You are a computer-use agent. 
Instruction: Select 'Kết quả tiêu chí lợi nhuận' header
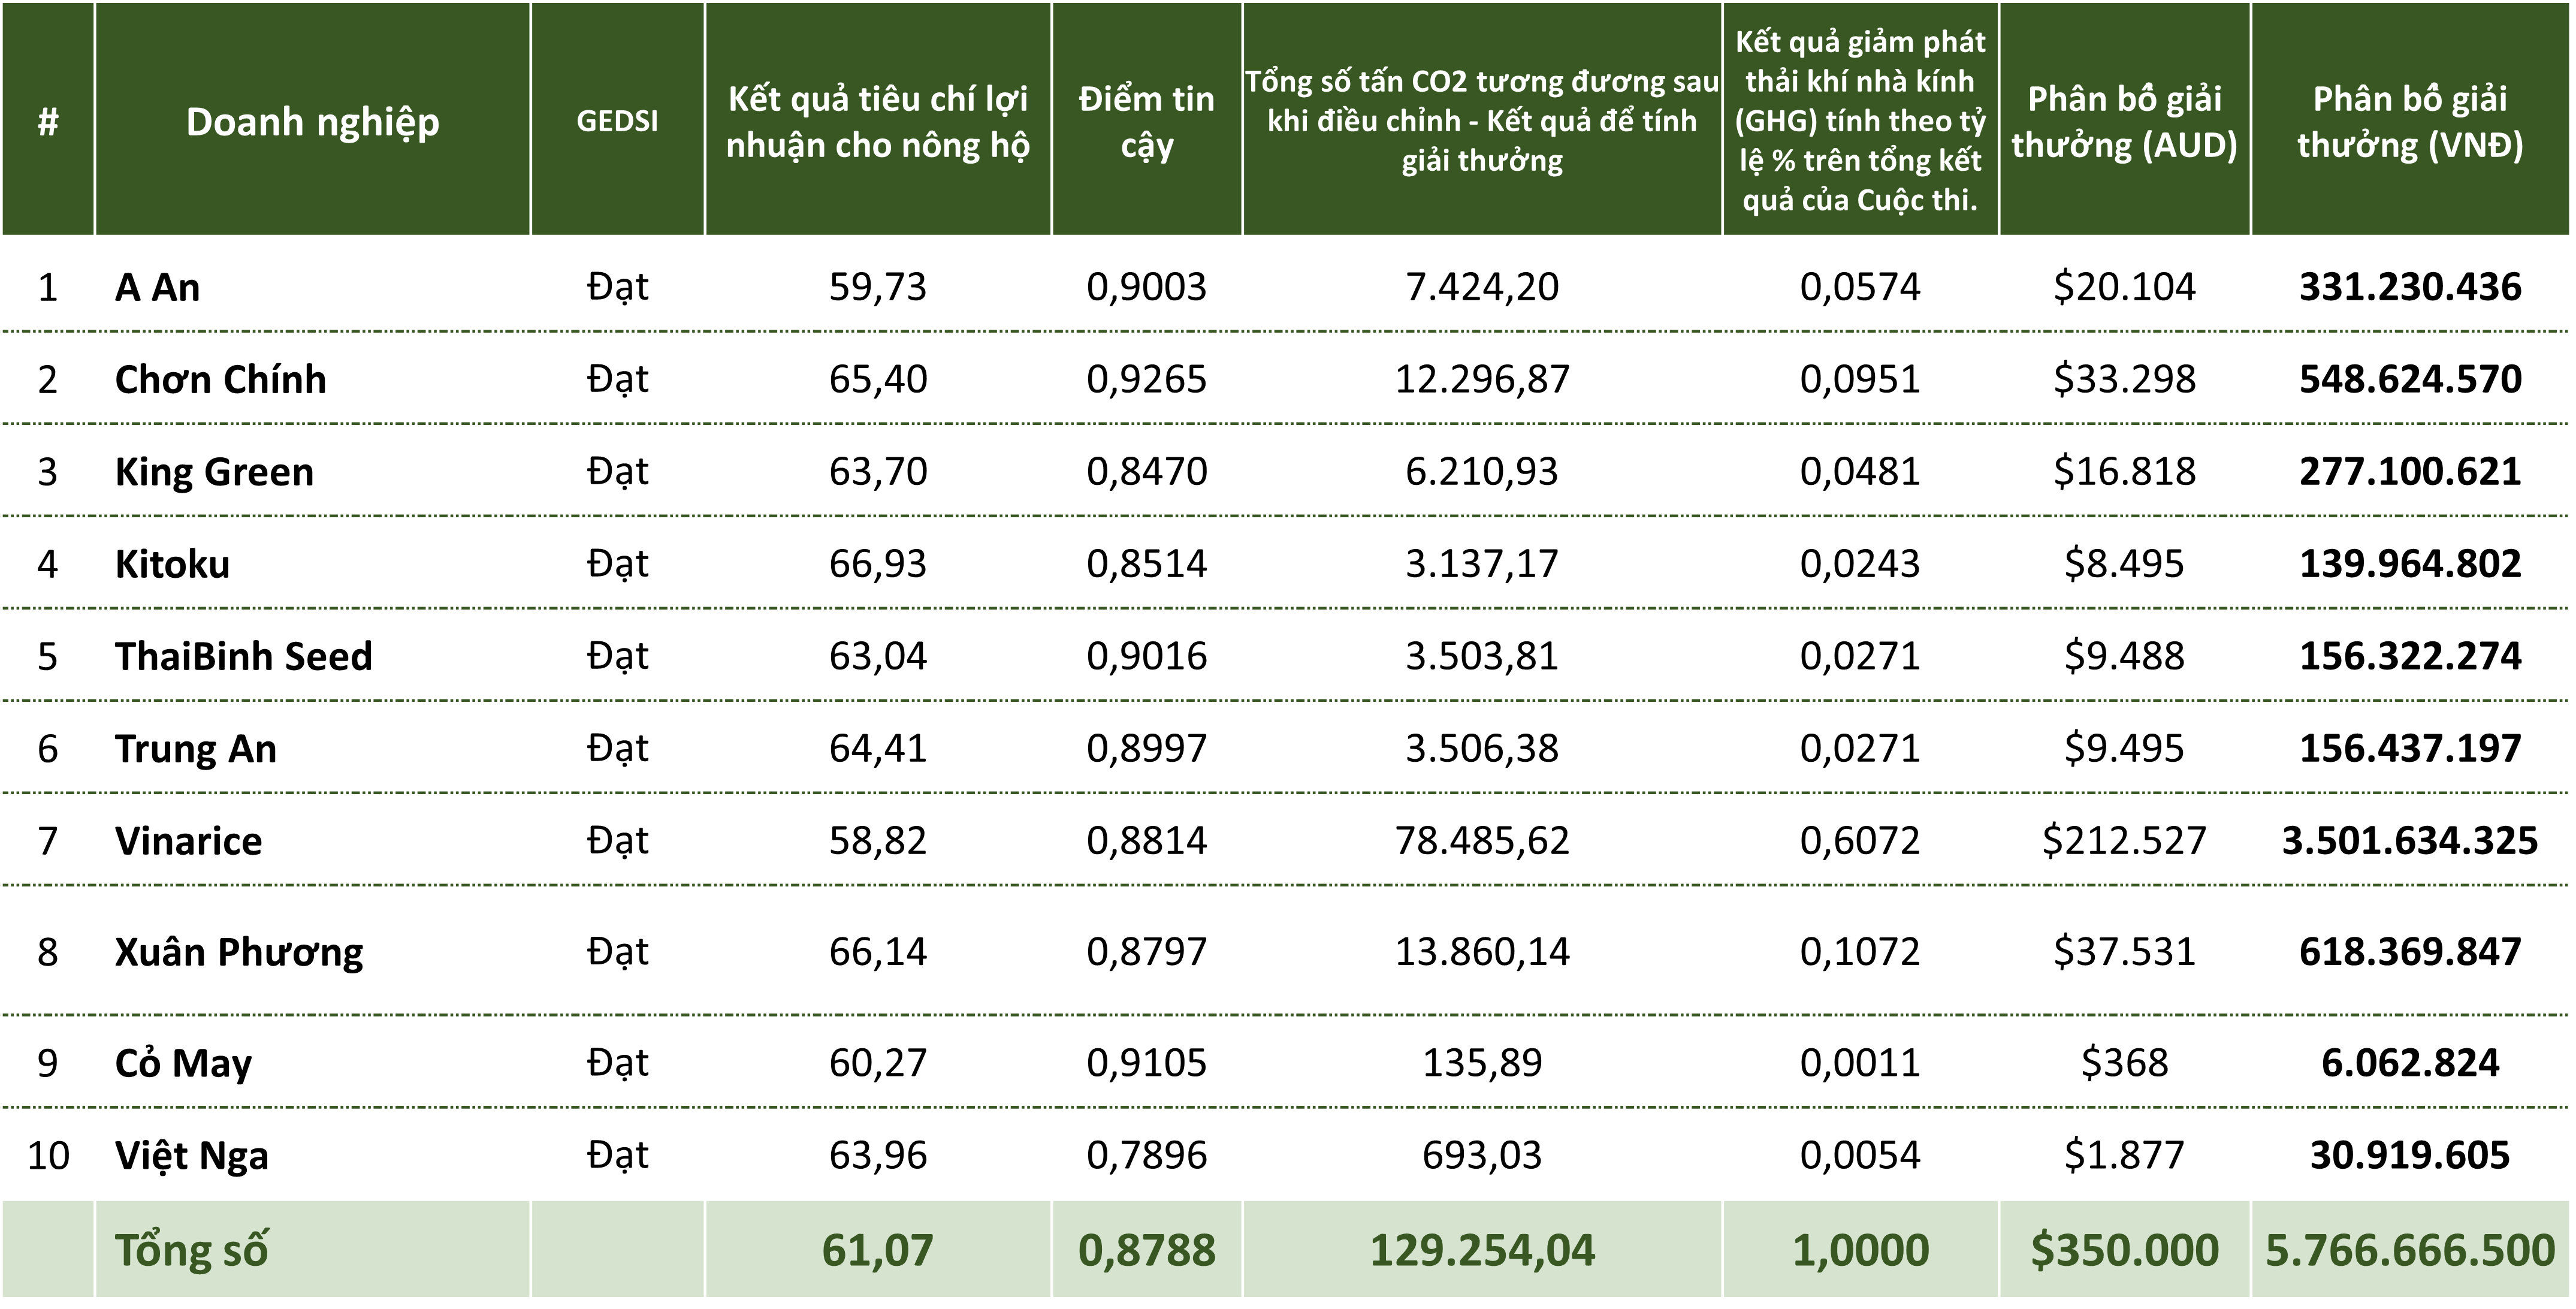click(877, 121)
